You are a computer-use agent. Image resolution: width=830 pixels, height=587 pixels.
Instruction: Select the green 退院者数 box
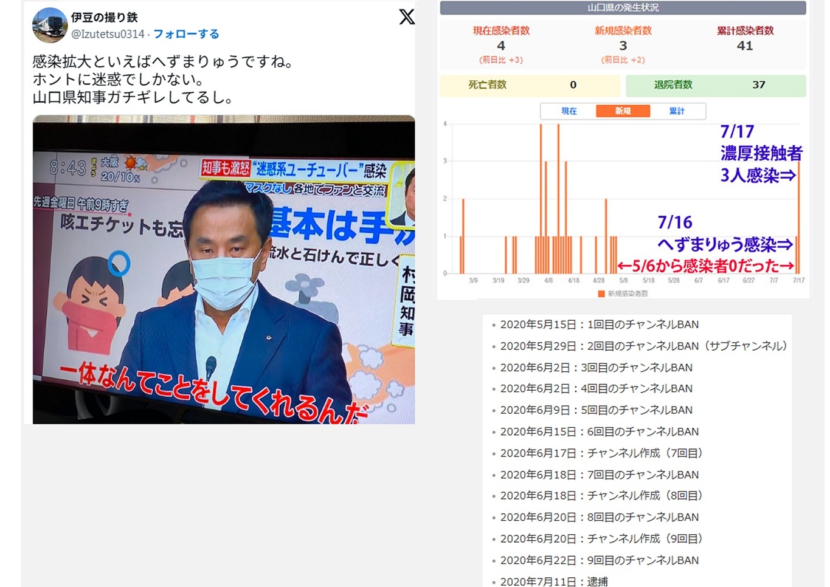pos(715,85)
